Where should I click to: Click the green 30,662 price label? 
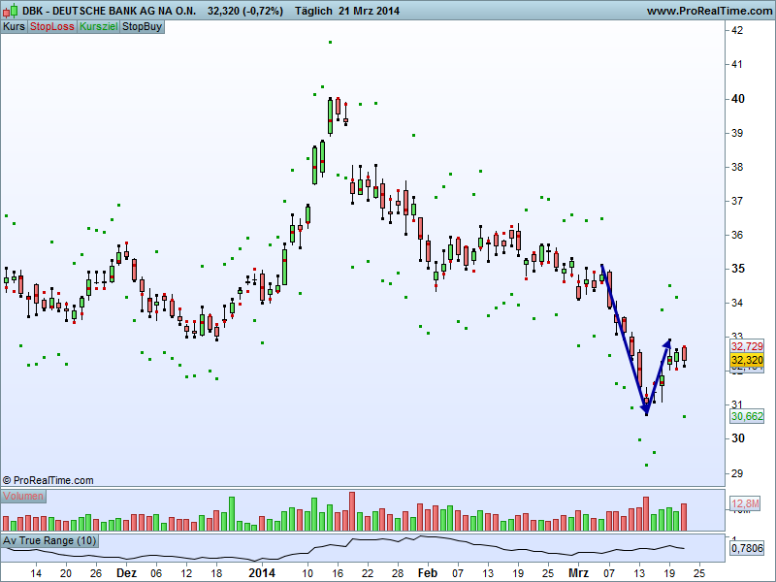pos(747,416)
